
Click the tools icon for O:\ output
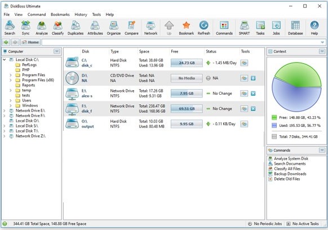point(244,124)
